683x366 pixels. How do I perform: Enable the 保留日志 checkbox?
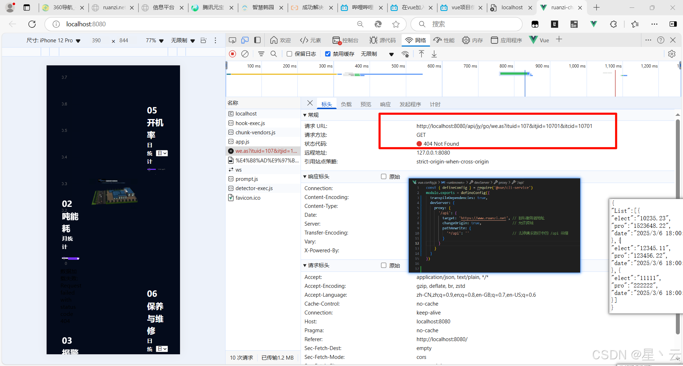point(290,54)
